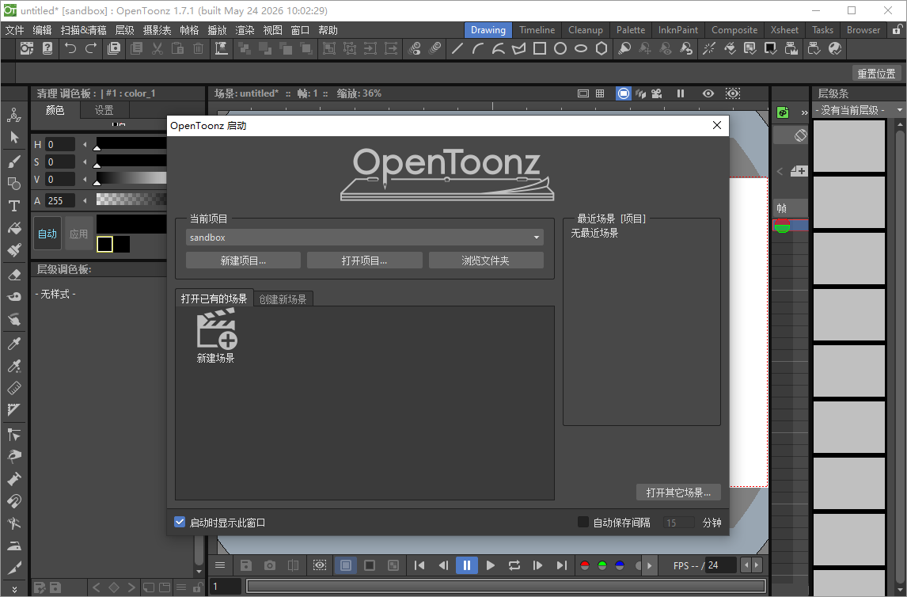Open the 渲染 menu
This screenshot has height=597, width=907.
click(245, 30)
